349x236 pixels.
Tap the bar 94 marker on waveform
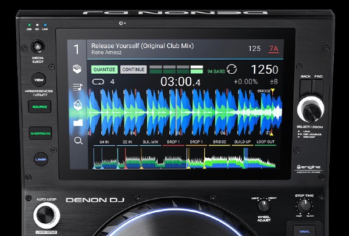pos(133,133)
